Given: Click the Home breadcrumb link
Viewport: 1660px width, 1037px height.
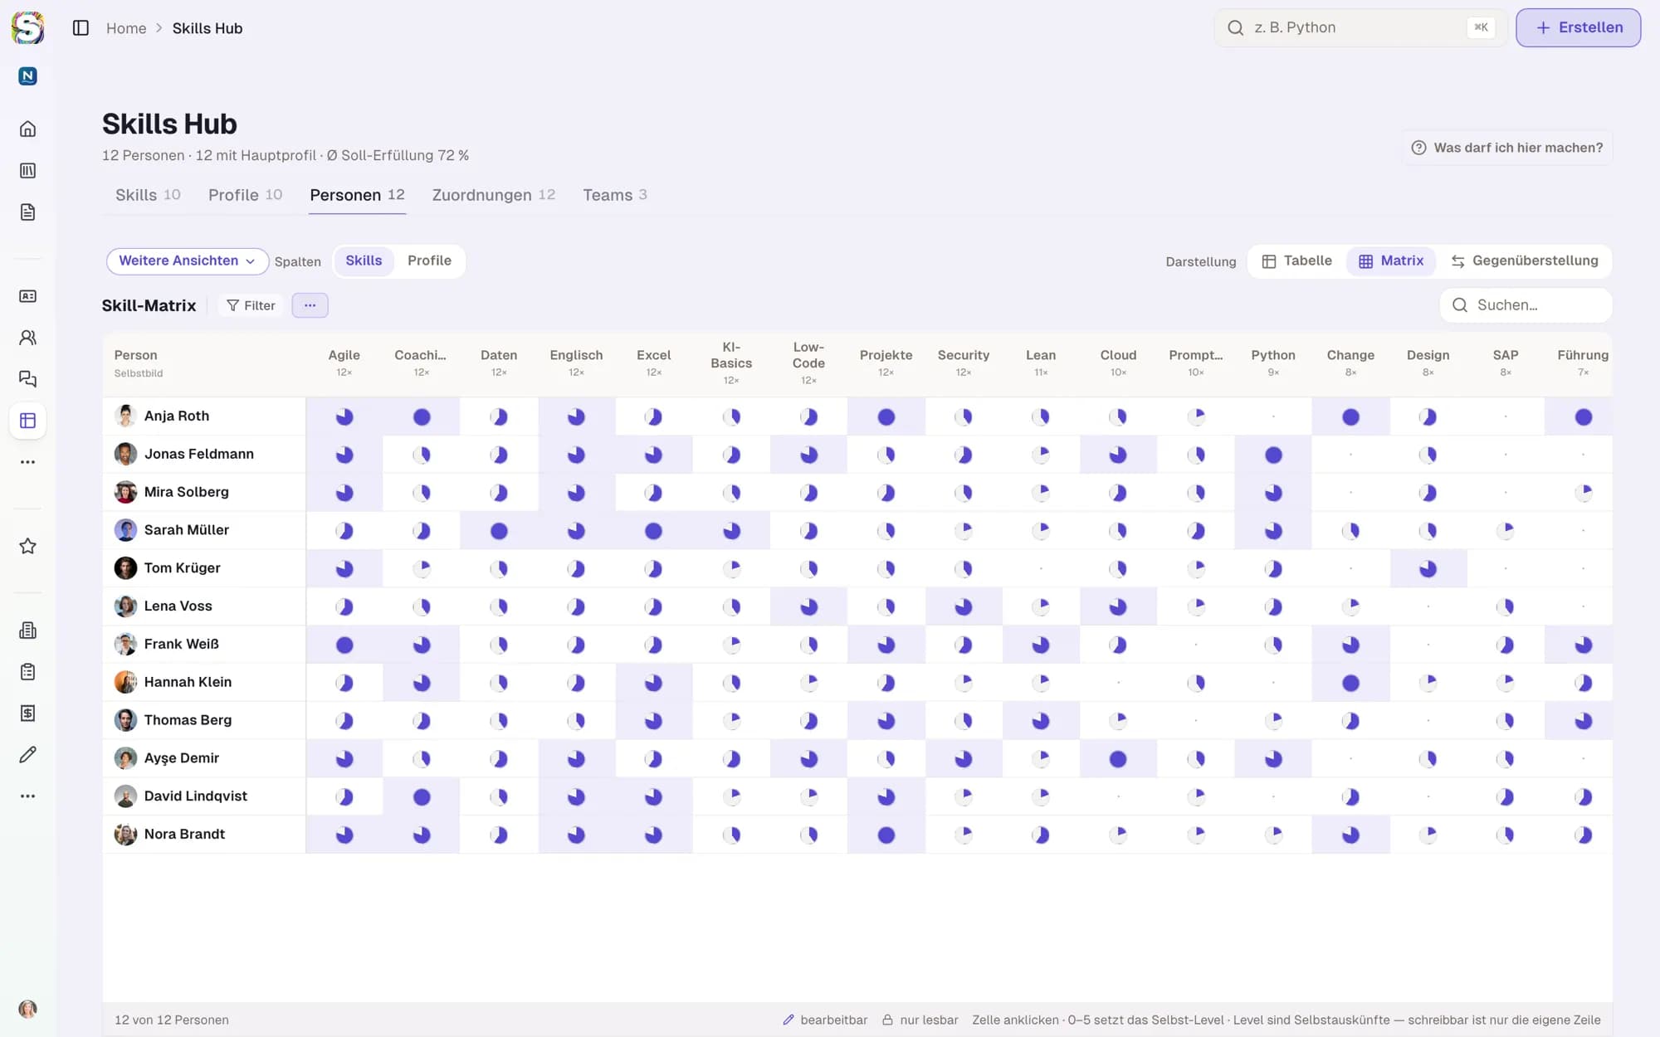Looking at the screenshot, I should [x=126, y=28].
